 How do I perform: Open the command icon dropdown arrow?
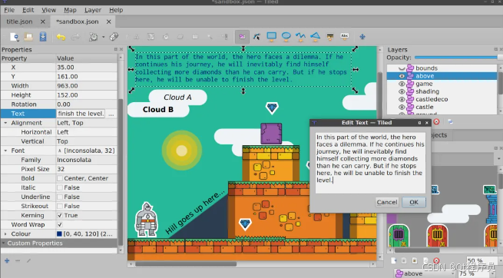104,37
